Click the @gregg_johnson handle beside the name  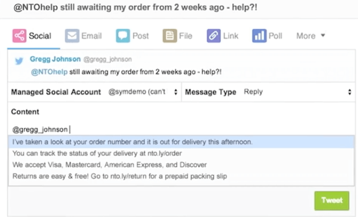coord(107,59)
